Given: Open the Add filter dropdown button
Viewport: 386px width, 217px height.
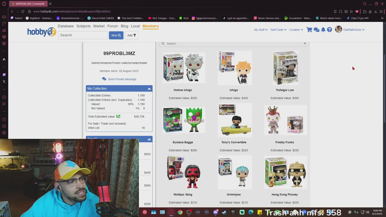Looking at the screenshot, I should 131,35.
